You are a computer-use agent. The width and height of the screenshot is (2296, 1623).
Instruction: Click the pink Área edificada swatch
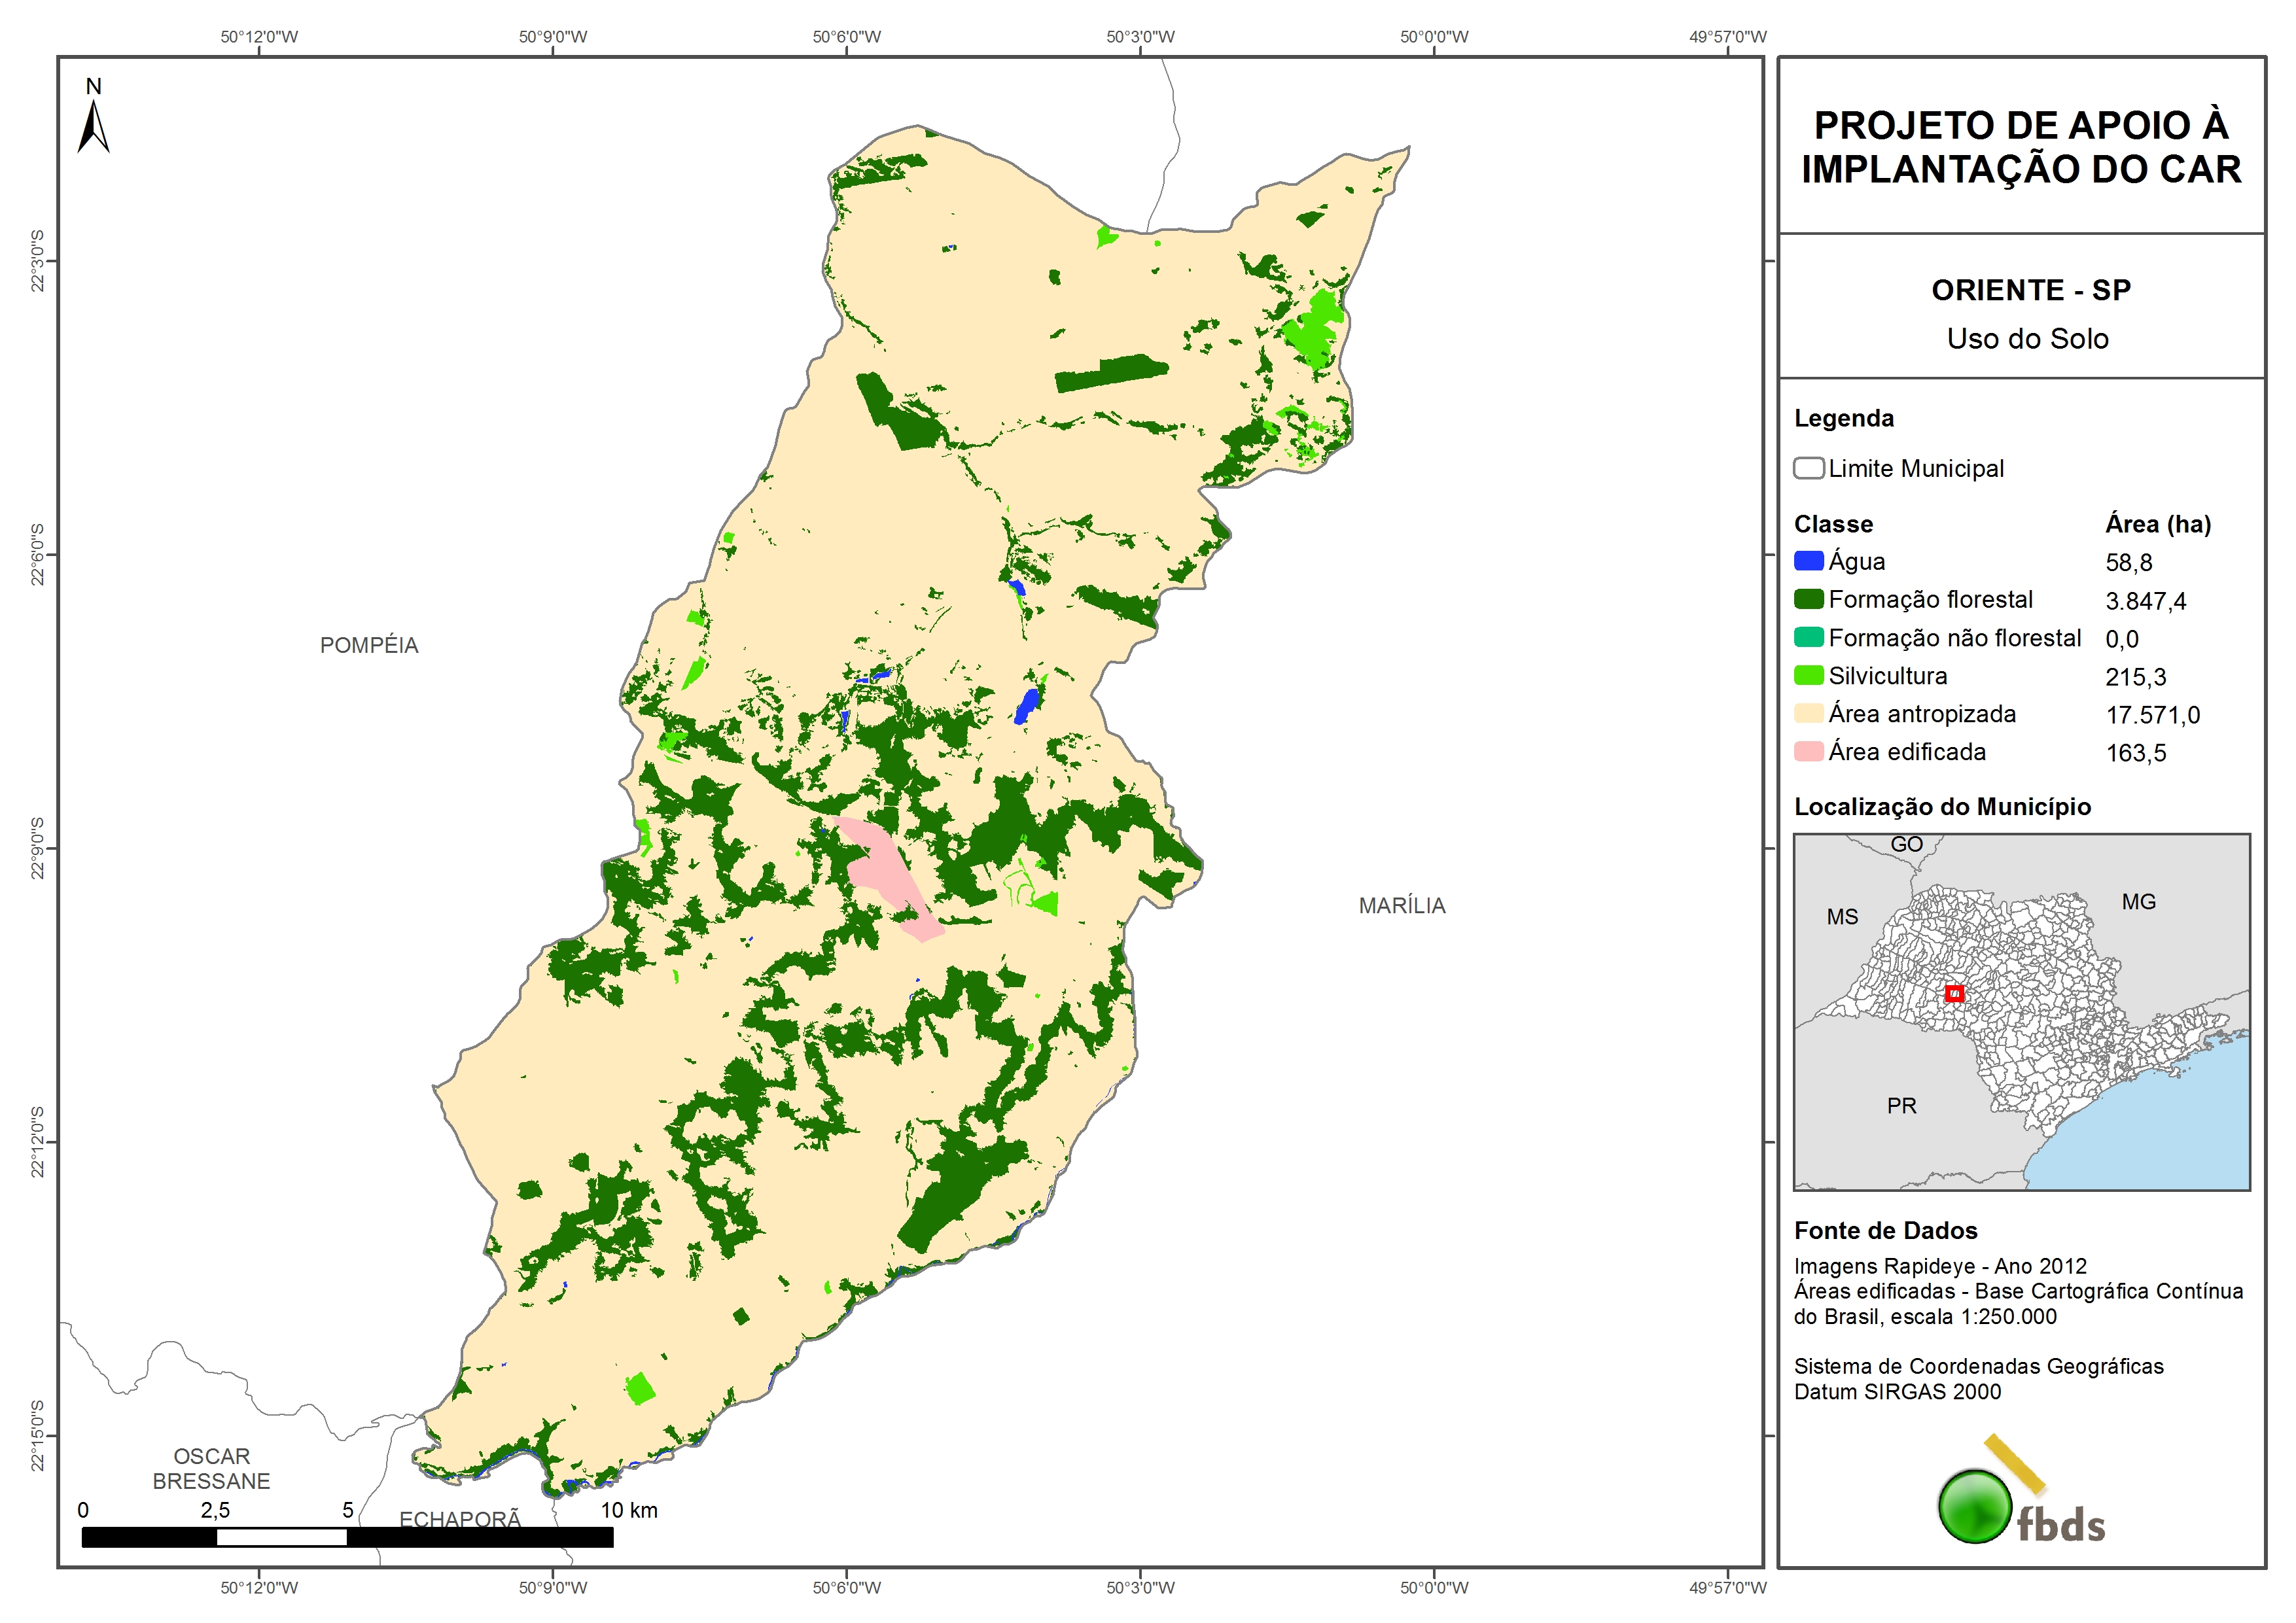click(1808, 751)
